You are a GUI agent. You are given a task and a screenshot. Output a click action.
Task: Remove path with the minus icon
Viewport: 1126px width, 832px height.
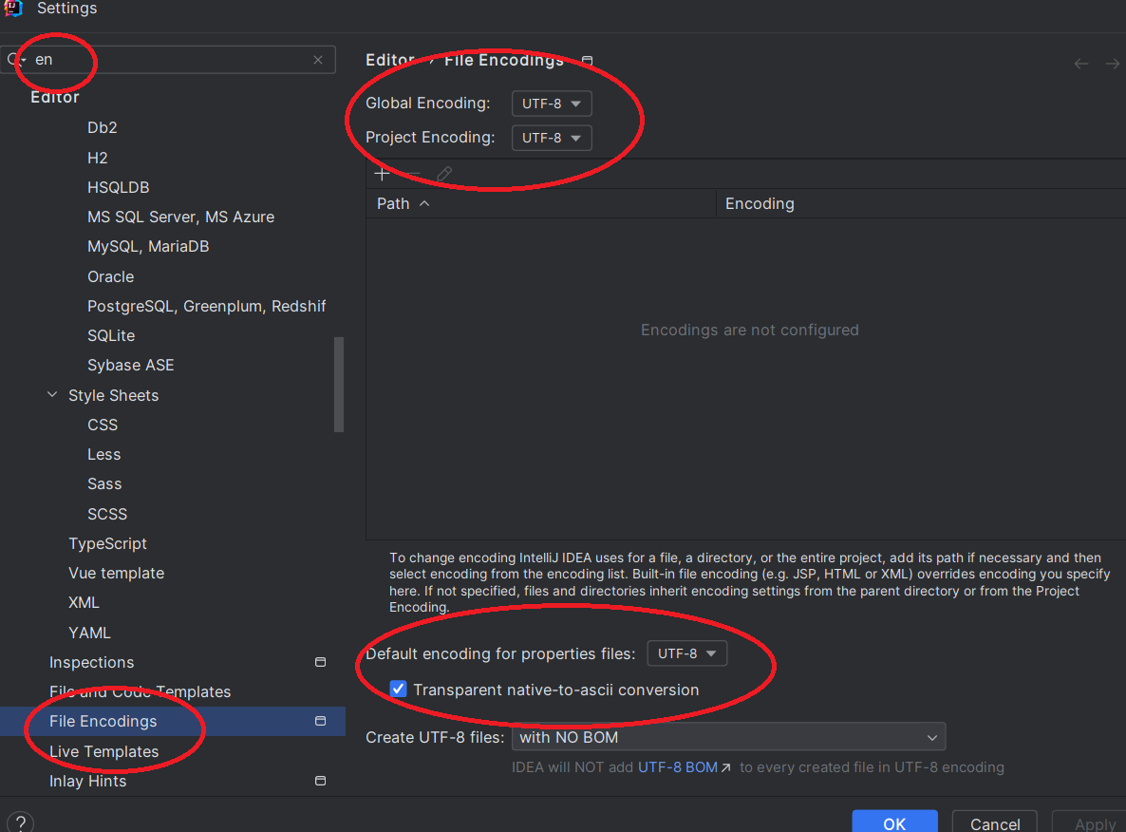point(413,174)
